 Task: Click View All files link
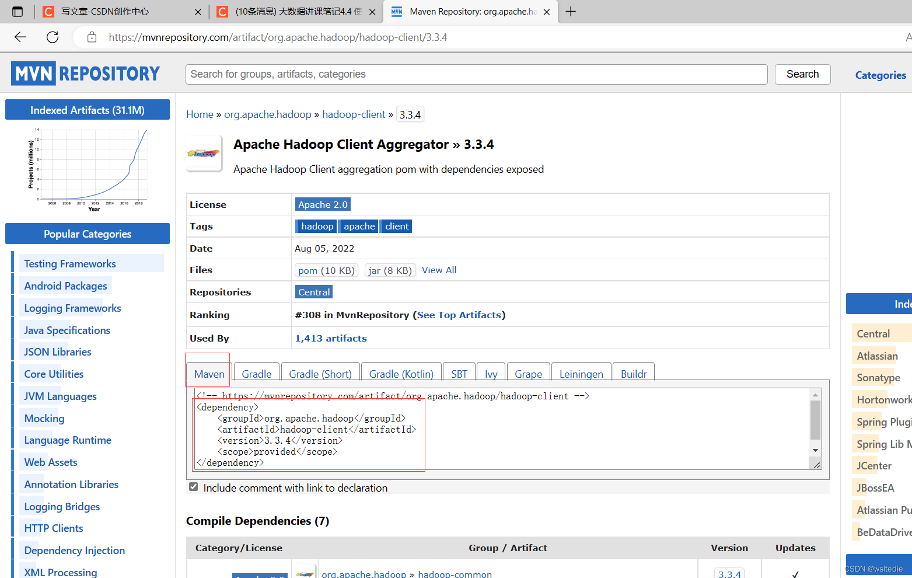pos(439,270)
